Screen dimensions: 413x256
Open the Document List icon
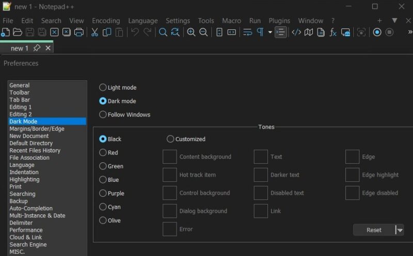pyautogui.click(x=321, y=32)
